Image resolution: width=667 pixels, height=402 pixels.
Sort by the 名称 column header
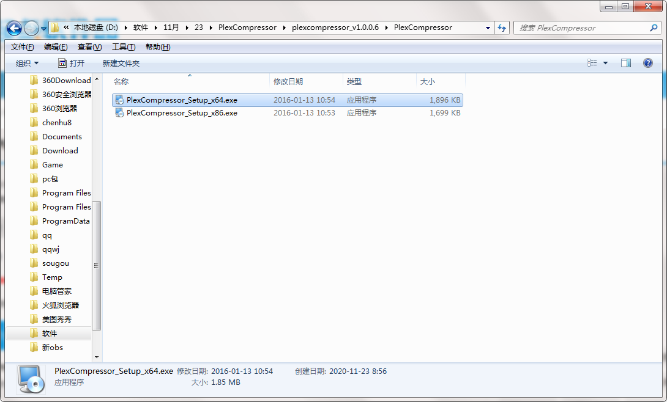[190, 81]
